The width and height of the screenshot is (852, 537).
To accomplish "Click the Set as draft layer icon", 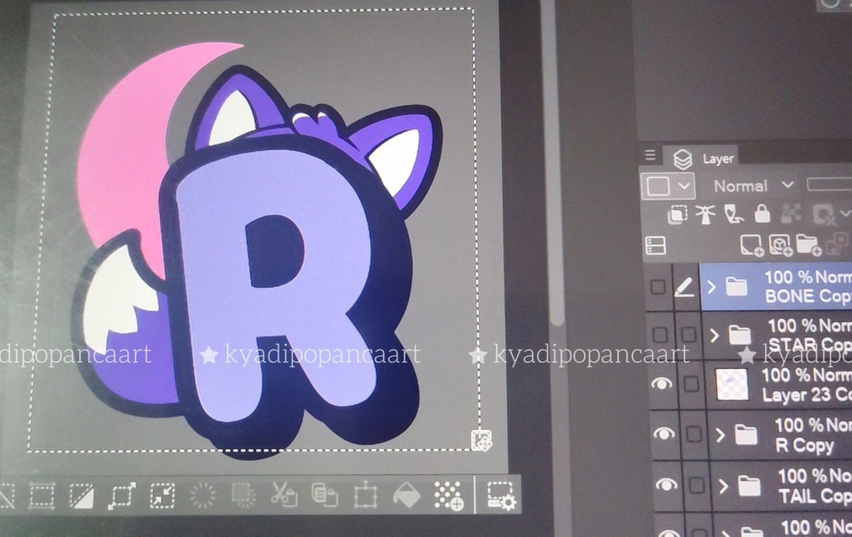I will click(x=733, y=214).
